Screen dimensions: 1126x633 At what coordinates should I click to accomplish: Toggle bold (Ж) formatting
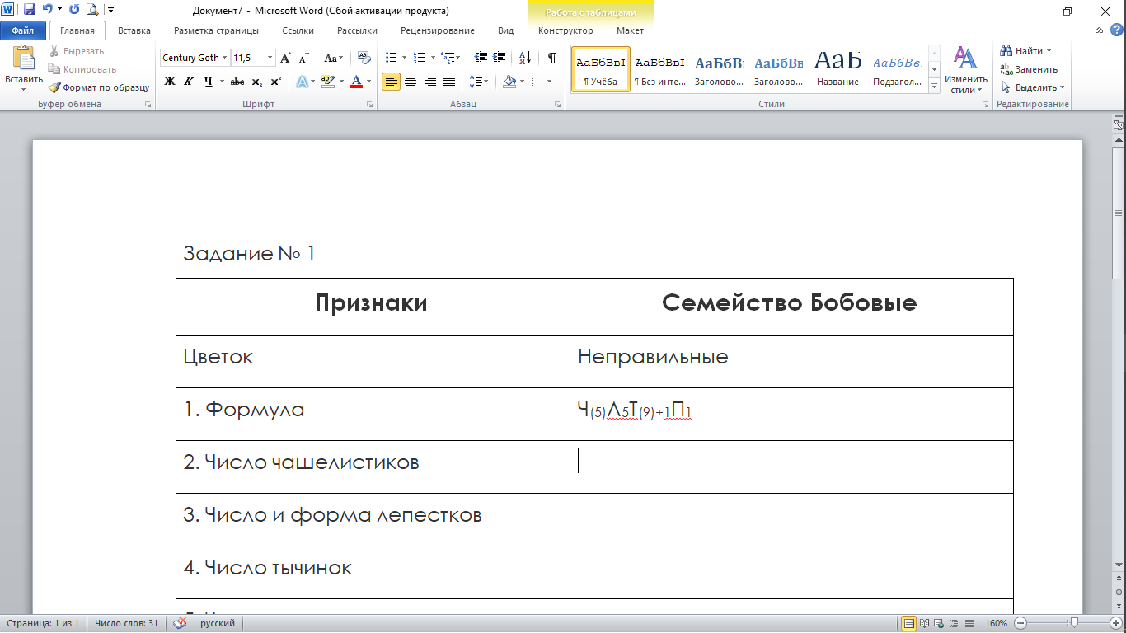tap(170, 82)
